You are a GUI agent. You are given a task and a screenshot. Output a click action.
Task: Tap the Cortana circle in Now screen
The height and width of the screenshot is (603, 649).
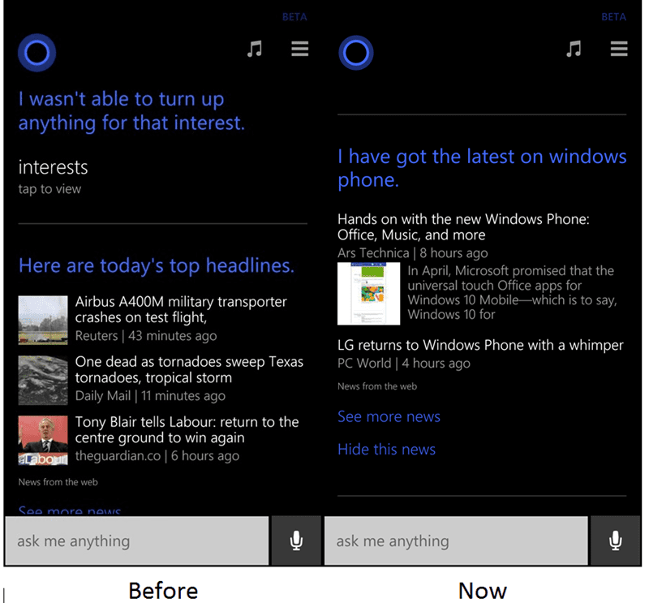[356, 53]
